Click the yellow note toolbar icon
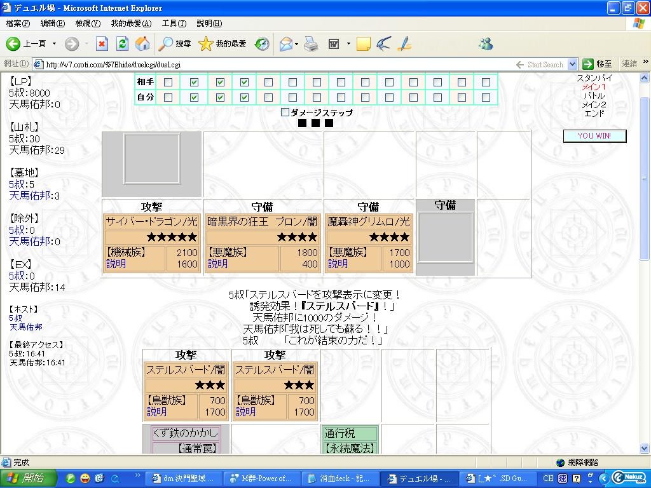The width and height of the screenshot is (651, 488). [363, 44]
